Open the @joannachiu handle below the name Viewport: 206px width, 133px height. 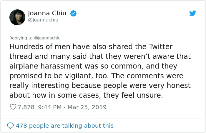43,20
